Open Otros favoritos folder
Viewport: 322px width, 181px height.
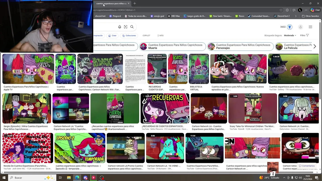310,16
